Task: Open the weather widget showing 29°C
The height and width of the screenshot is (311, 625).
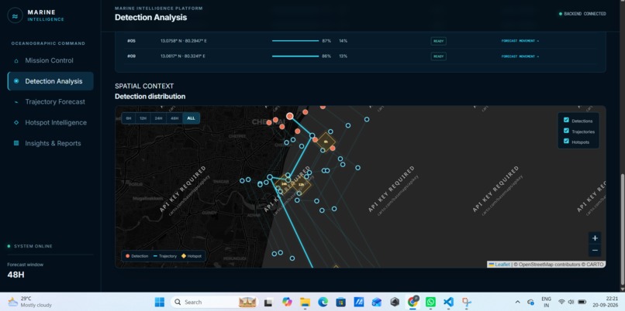Action: tap(30, 302)
